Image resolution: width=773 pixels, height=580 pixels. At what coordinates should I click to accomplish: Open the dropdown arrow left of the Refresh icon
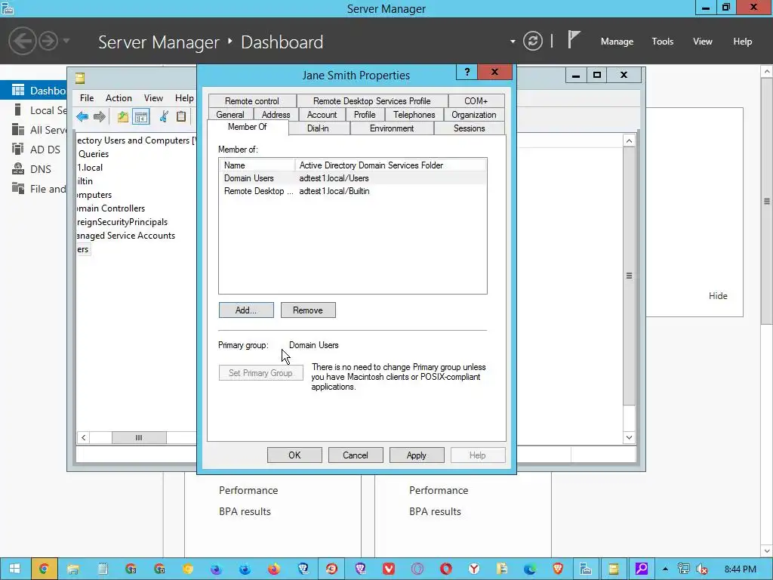(513, 42)
